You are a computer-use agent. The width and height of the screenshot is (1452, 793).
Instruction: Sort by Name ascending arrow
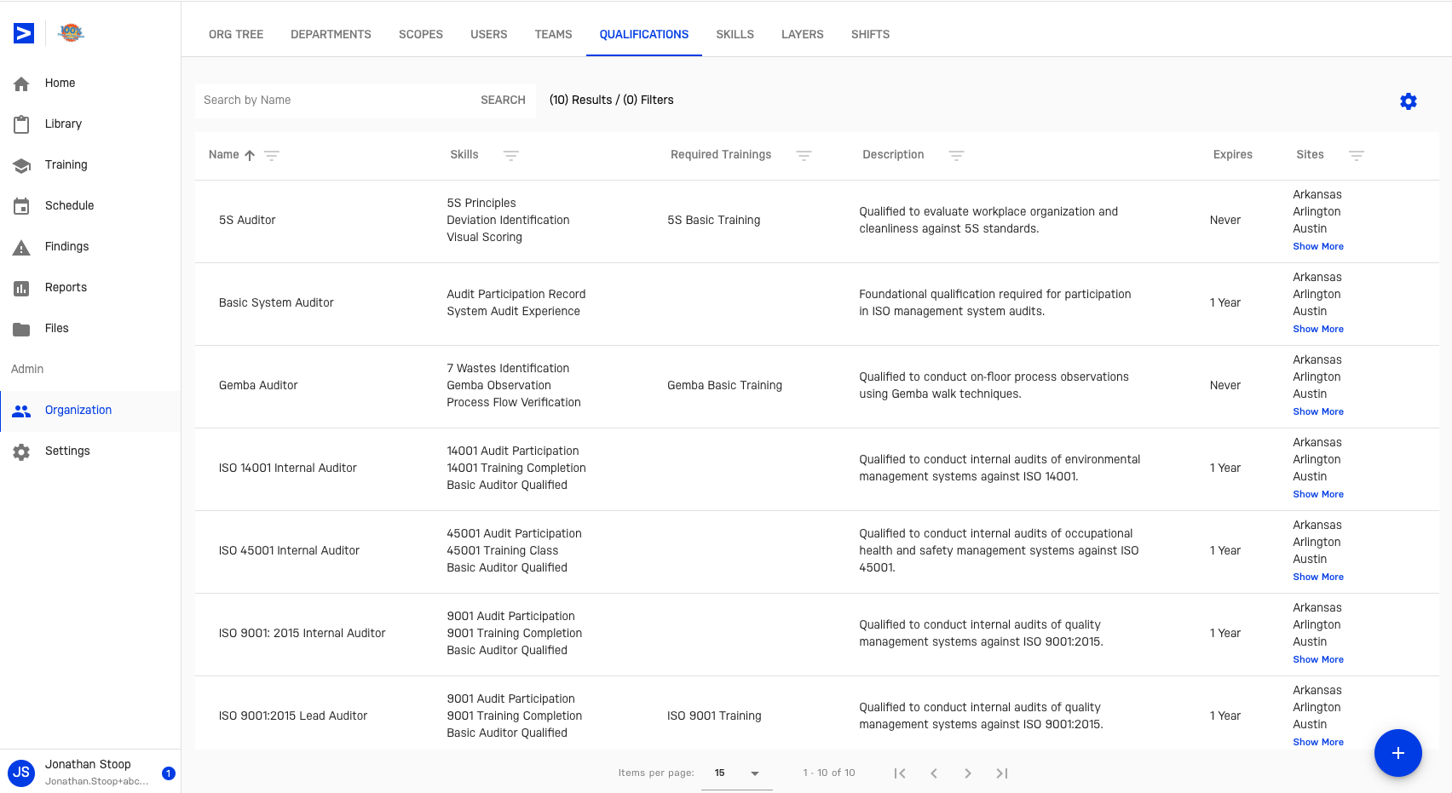250,155
